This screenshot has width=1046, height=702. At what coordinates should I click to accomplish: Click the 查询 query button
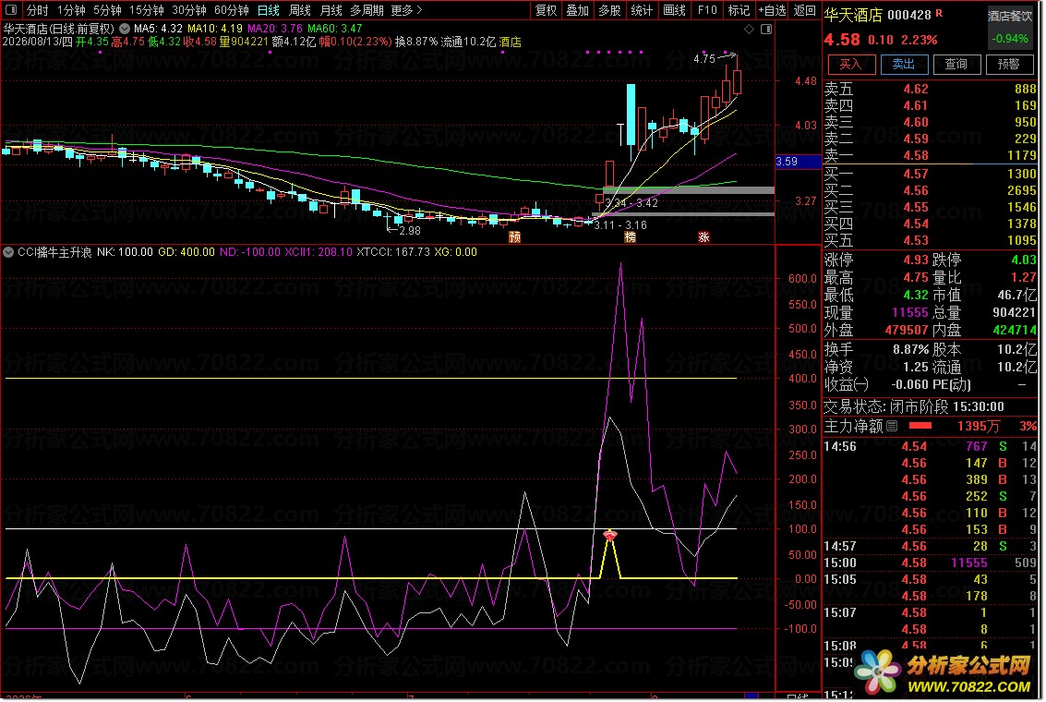coord(956,64)
